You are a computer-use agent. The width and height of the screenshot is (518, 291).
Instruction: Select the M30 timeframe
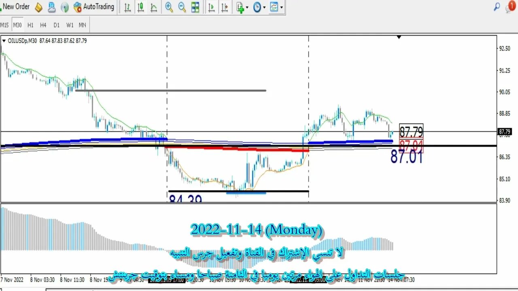17,25
